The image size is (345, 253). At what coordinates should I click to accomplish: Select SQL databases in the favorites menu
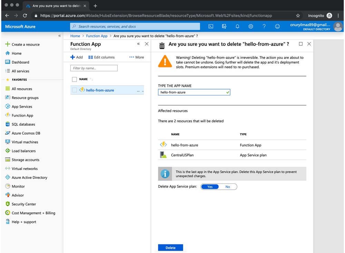point(23,124)
